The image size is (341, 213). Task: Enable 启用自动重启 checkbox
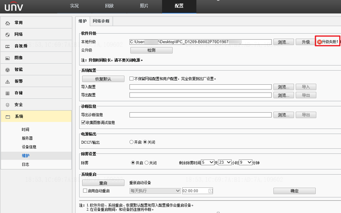85,191
